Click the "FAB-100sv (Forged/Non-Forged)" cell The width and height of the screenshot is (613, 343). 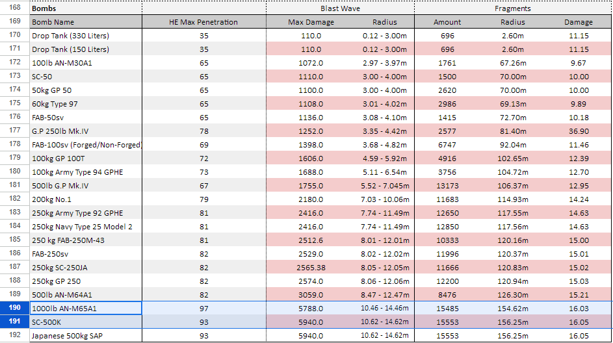85,145
